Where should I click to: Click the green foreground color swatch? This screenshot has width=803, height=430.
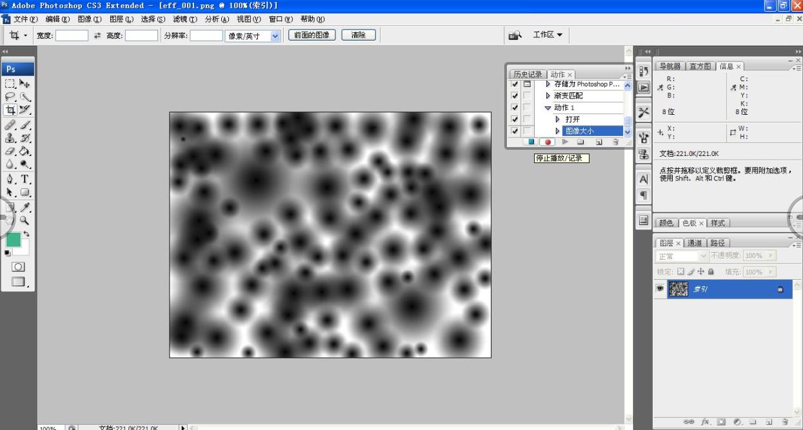(13, 239)
